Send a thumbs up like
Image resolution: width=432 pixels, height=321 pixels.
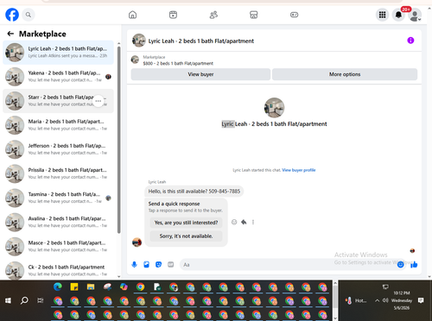click(414, 265)
